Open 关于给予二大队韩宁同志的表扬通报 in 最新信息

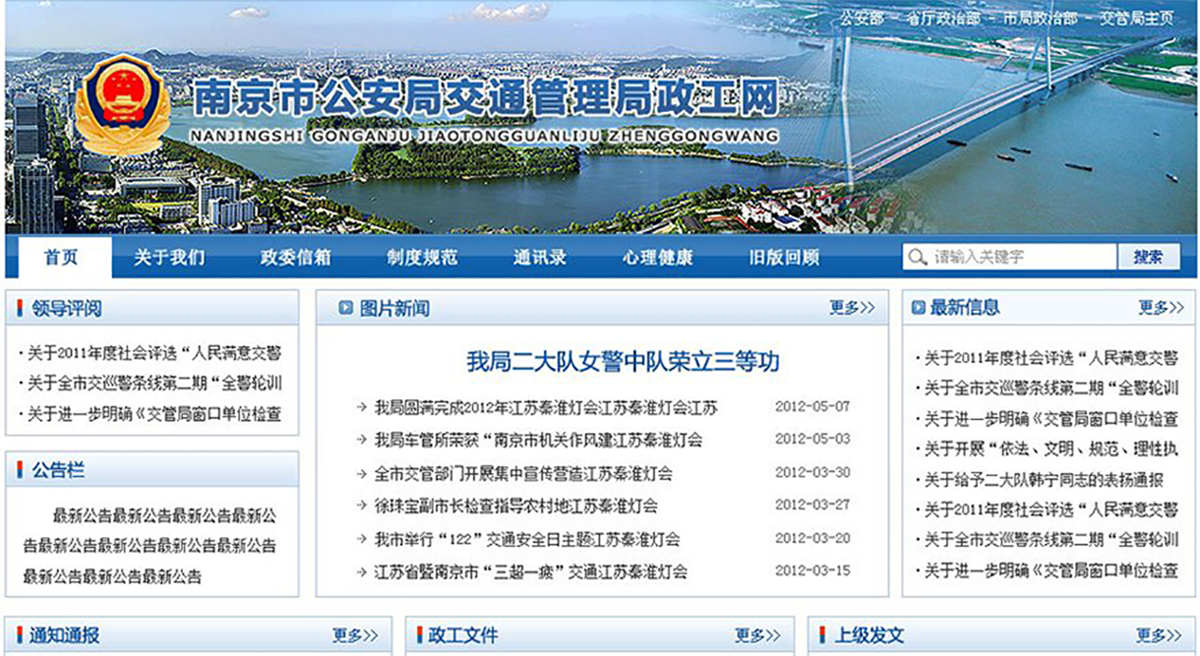pos(1043,480)
